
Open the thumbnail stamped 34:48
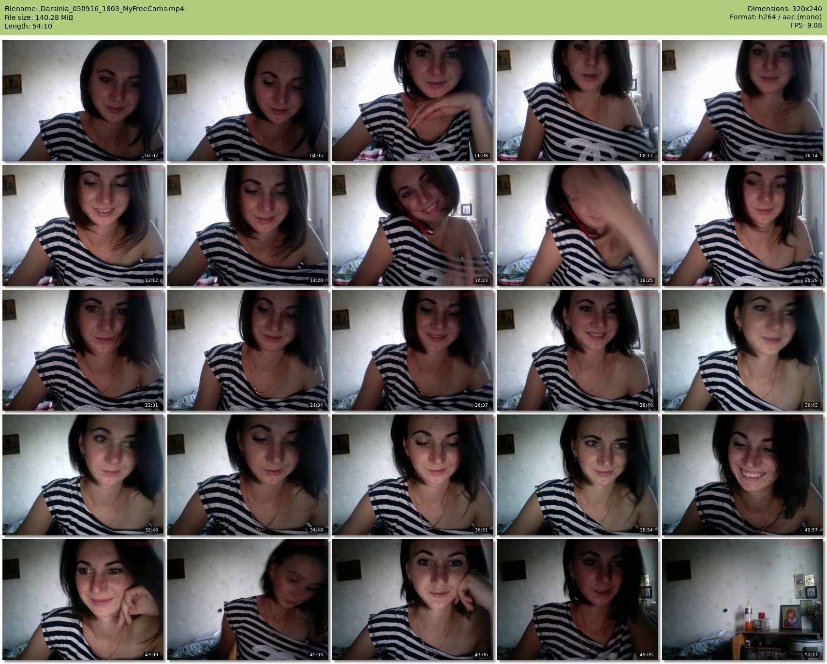248,475
